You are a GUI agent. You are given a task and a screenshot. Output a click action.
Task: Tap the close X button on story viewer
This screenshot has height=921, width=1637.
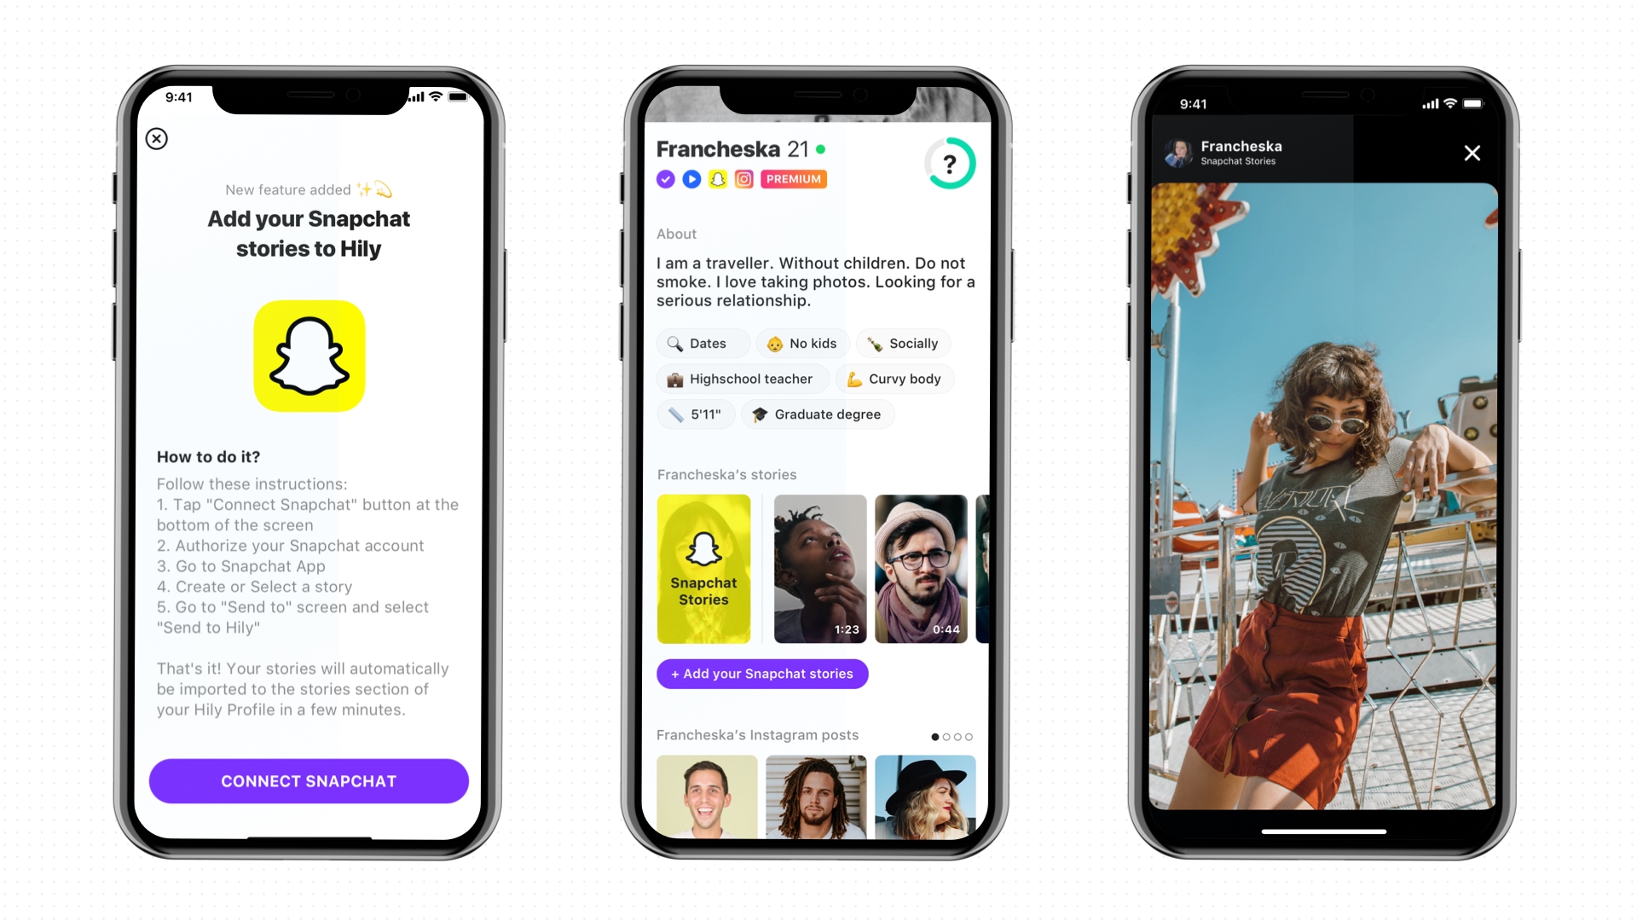[x=1472, y=153]
